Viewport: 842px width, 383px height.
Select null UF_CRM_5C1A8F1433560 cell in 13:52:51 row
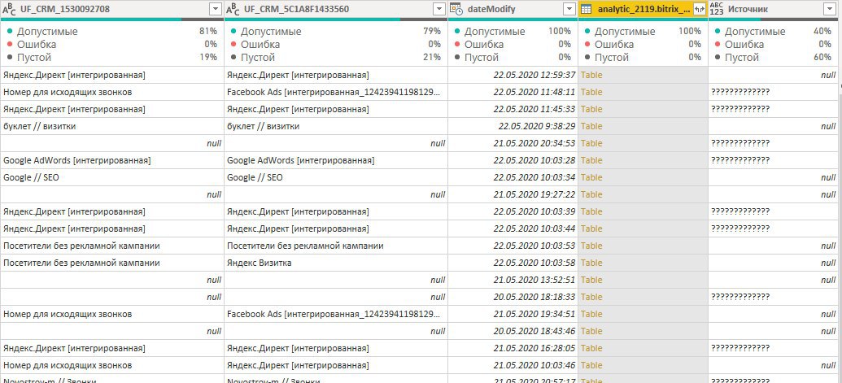336,280
